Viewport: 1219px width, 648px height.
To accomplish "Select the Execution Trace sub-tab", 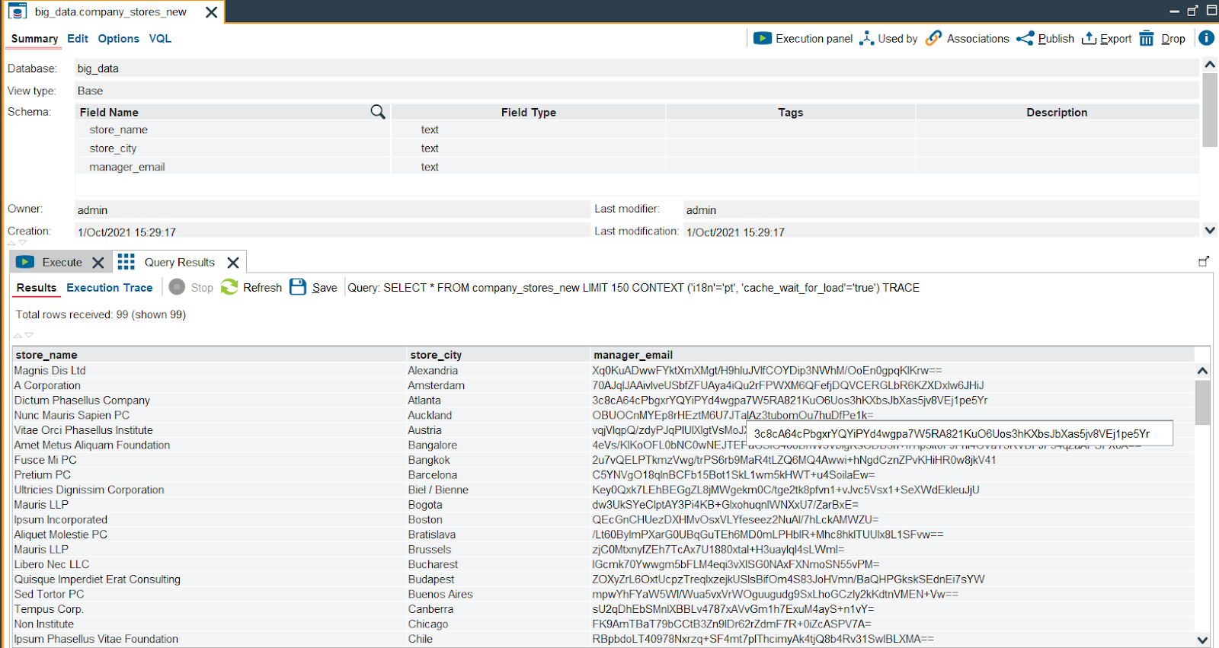I will (x=110, y=288).
